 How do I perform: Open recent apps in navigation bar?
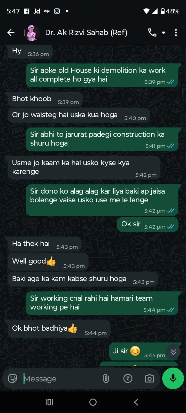(x=49, y=402)
